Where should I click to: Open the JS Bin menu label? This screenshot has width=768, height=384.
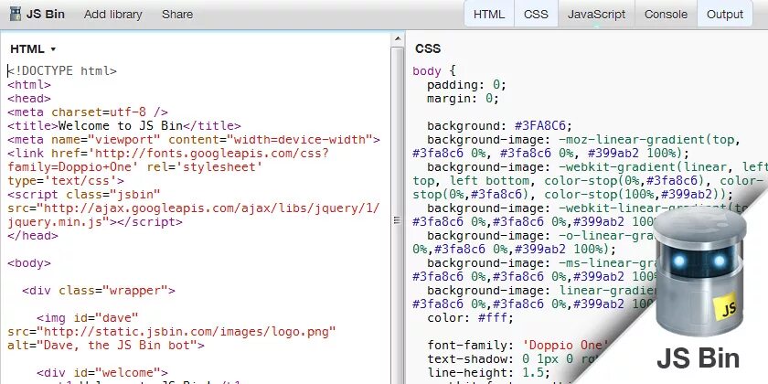(x=45, y=15)
